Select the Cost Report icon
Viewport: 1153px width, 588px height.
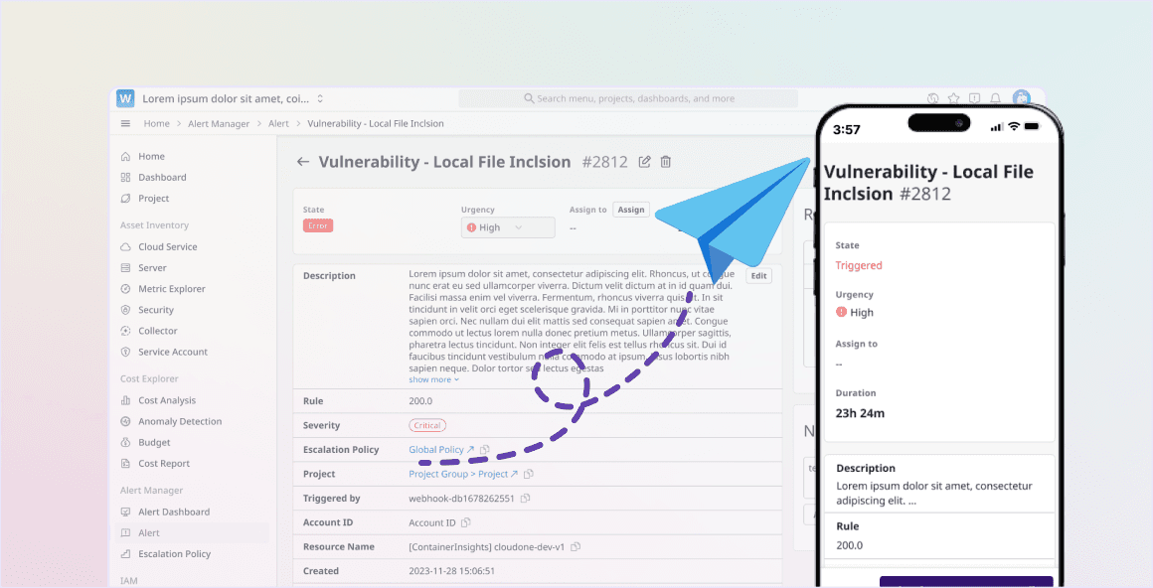point(126,464)
